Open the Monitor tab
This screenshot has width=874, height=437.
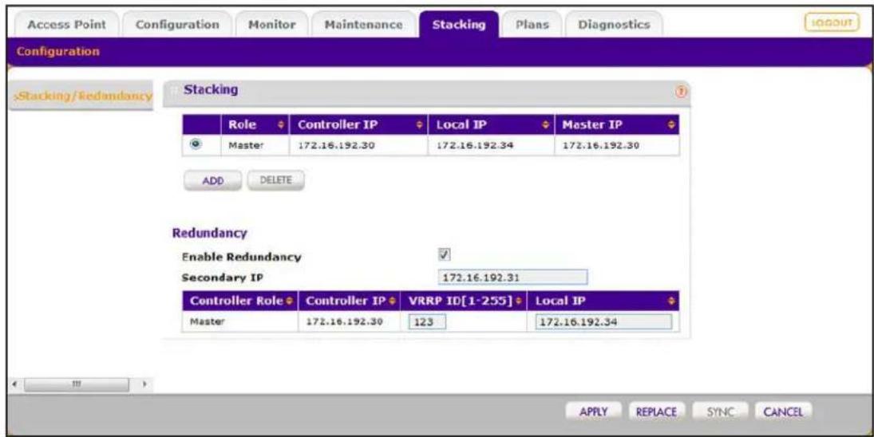pyautogui.click(x=271, y=25)
